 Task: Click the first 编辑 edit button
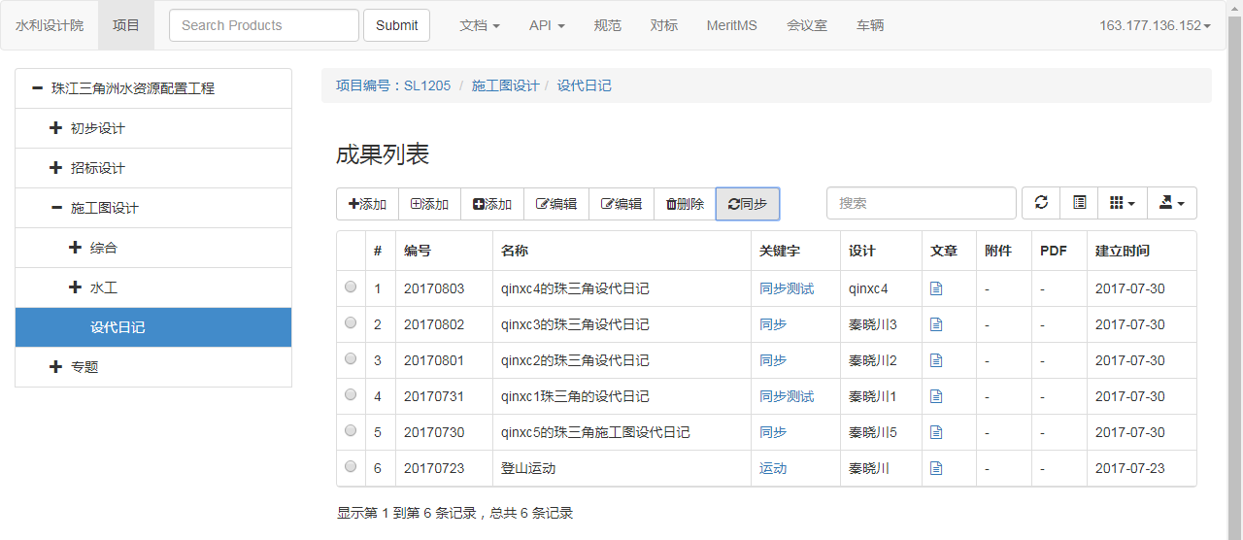(x=556, y=204)
